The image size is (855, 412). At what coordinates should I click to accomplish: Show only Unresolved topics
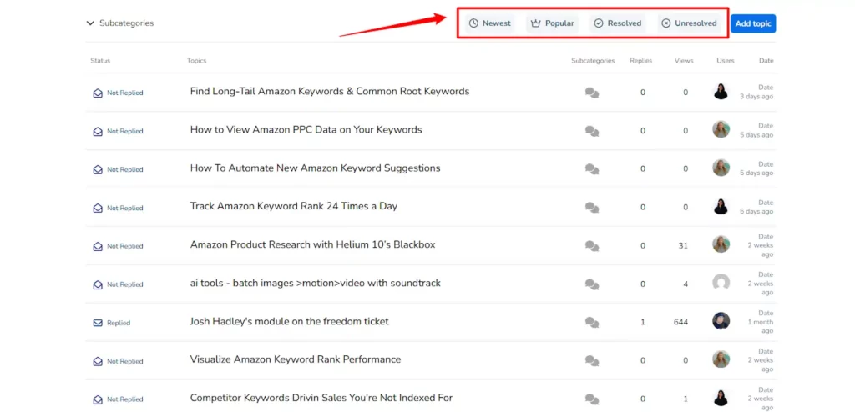[688, 23]
